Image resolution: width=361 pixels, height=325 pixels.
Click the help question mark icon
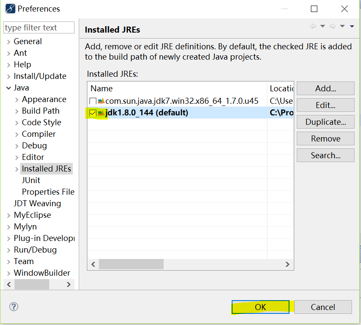point(14,307)
